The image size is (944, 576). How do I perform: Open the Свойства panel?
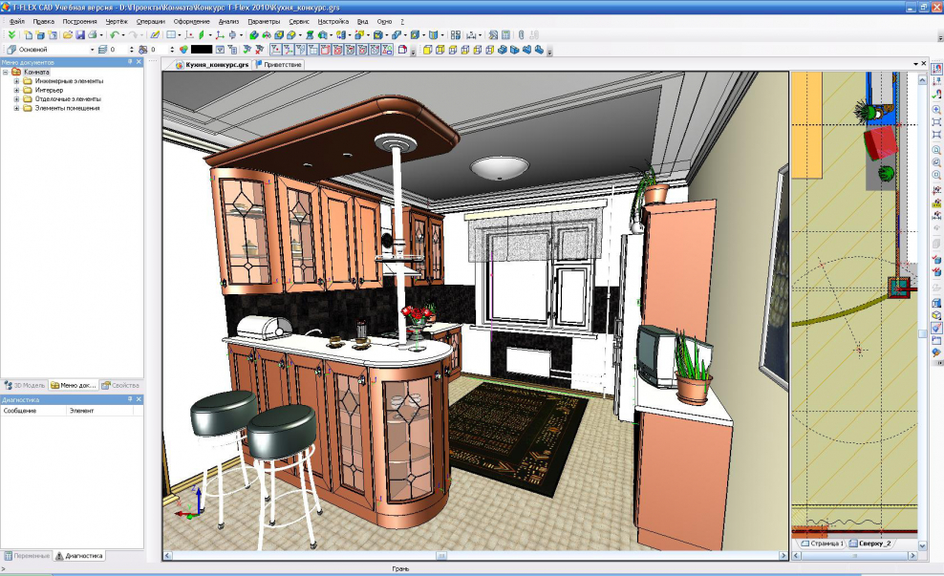(x=124, y=385)
